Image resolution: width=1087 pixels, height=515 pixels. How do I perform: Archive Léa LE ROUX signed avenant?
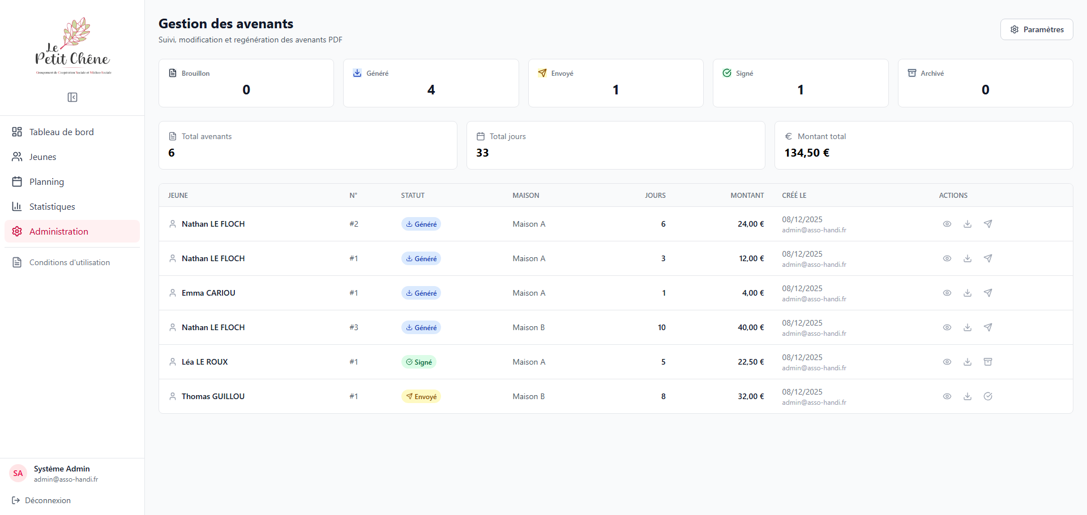click(x=988, y=362)
